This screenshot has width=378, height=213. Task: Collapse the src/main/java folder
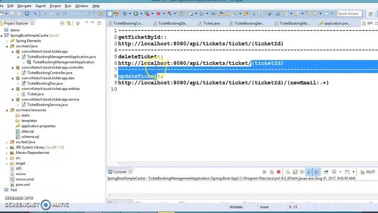click(7, 46)
